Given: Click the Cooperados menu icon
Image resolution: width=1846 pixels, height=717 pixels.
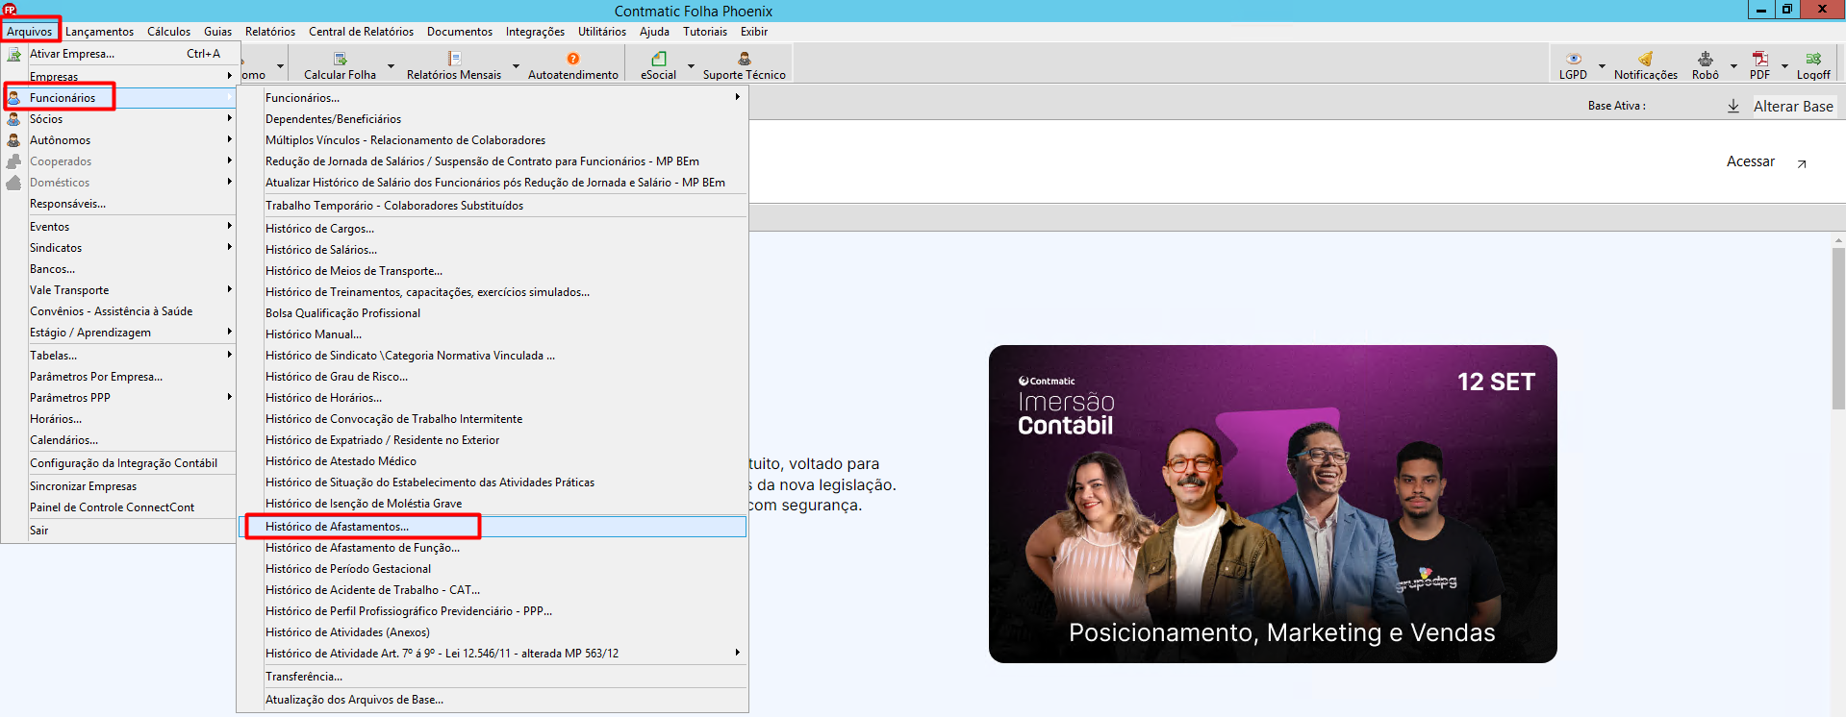Looking at the screenshot, I should 13,161.
